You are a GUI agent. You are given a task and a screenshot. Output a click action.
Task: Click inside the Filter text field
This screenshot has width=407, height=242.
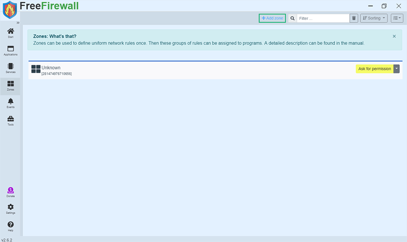click(323, 18)
